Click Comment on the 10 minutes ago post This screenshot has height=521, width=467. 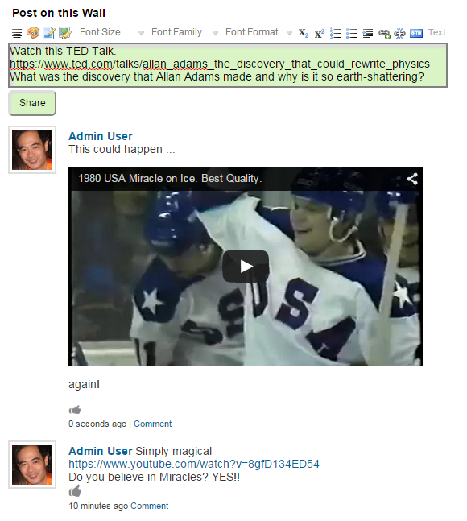(149, 506)
